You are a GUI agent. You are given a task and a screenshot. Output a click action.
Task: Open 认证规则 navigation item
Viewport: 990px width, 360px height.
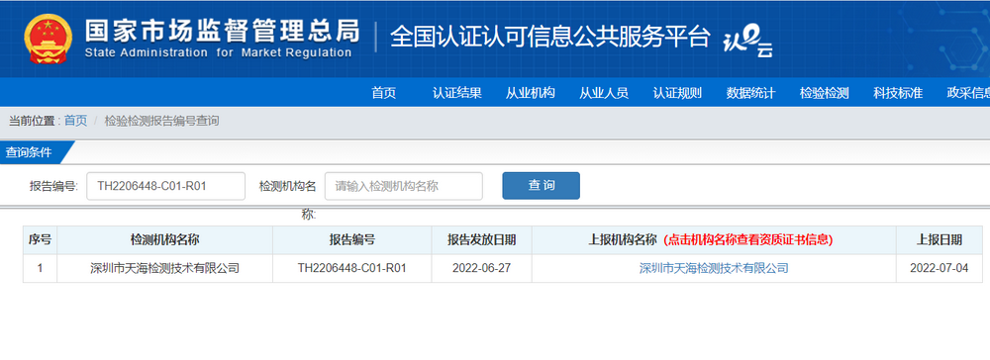pos(677,93)
